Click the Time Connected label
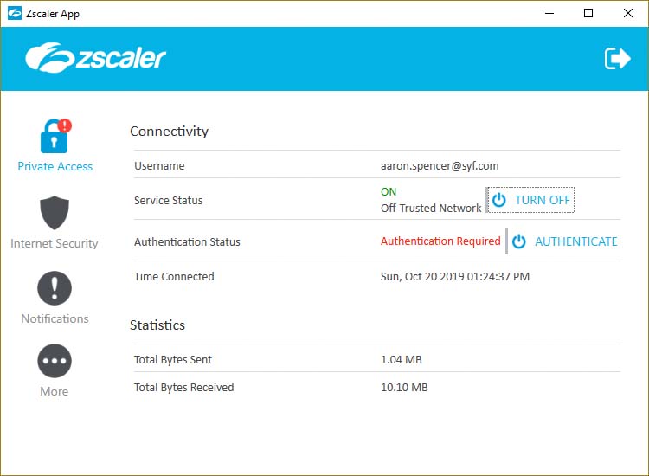This screenshot has height=476, width=649. point(174,276)
